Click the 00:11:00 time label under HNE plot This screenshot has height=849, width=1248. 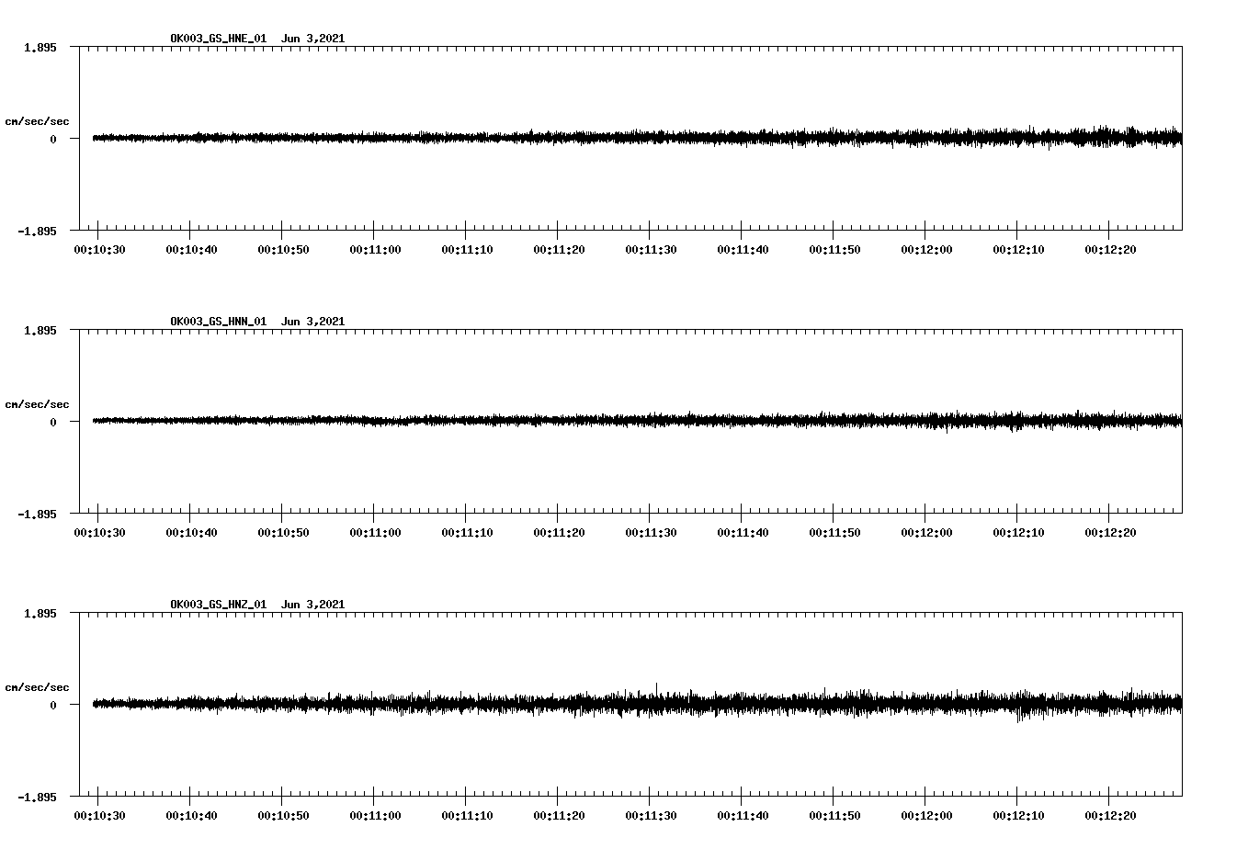point(375,250)
